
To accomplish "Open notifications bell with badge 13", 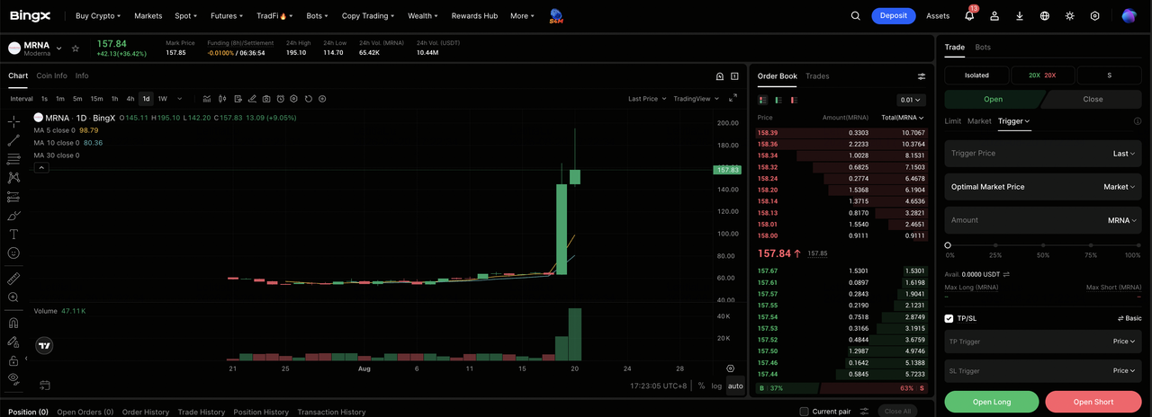I will click(x=969, y=15).
